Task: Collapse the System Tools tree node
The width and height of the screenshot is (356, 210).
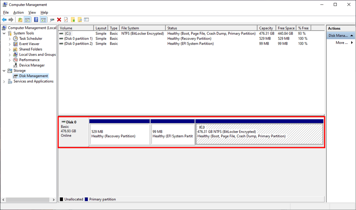Action: [4, 33]
